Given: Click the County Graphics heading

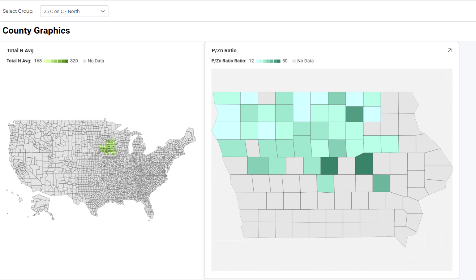Looking at the screenshot, I should [36, 31].
